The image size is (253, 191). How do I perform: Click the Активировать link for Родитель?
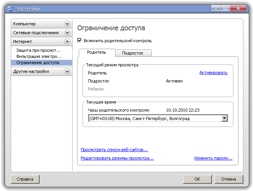(x=213, y=73)
